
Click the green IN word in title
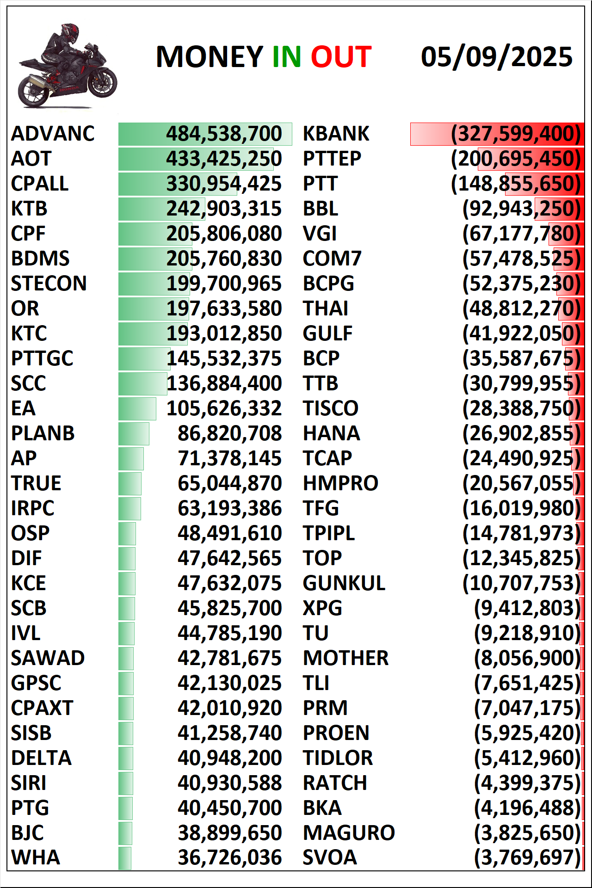point(287,57)
